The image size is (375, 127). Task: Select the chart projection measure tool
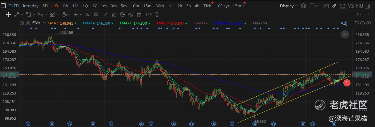click(x=52, y=15)
